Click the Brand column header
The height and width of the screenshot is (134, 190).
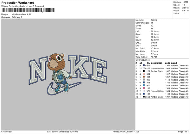click(174, 63)
